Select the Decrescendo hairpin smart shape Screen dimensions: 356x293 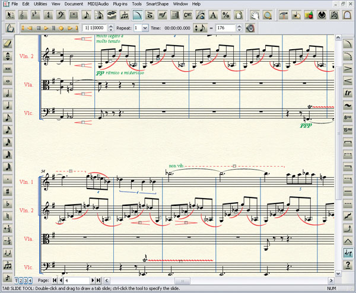tap(348, 68)
